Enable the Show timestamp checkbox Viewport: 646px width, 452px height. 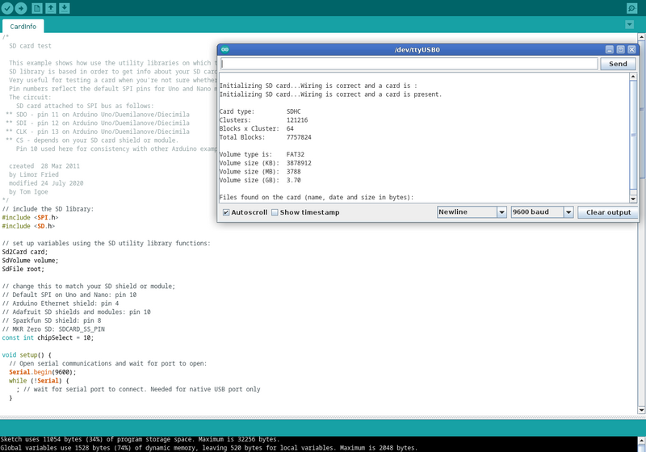coord(275,212)
